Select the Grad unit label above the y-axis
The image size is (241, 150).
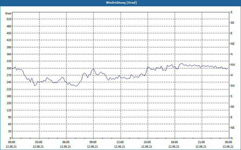[x=8, y=13]
